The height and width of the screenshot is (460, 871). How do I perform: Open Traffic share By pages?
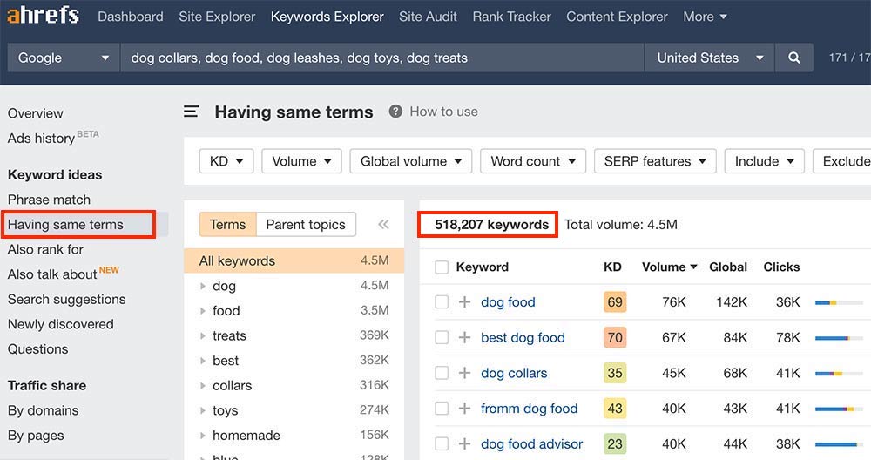click(x=36, y=436)
